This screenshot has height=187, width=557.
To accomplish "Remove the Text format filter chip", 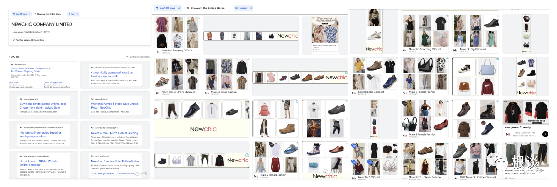I will pos(78,14).
